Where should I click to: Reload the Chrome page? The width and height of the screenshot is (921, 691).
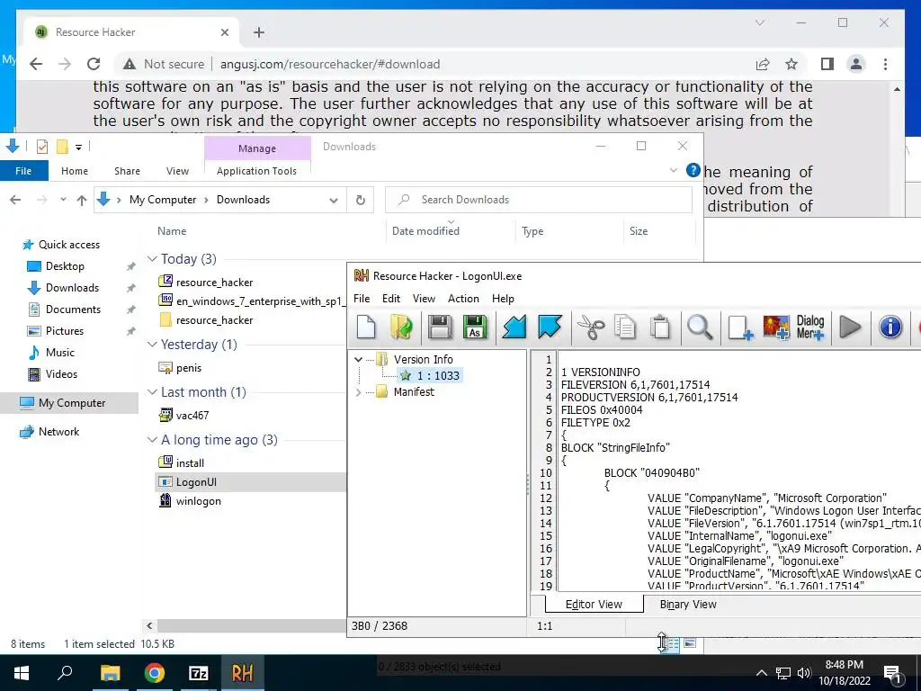click(x=94, y=64)
